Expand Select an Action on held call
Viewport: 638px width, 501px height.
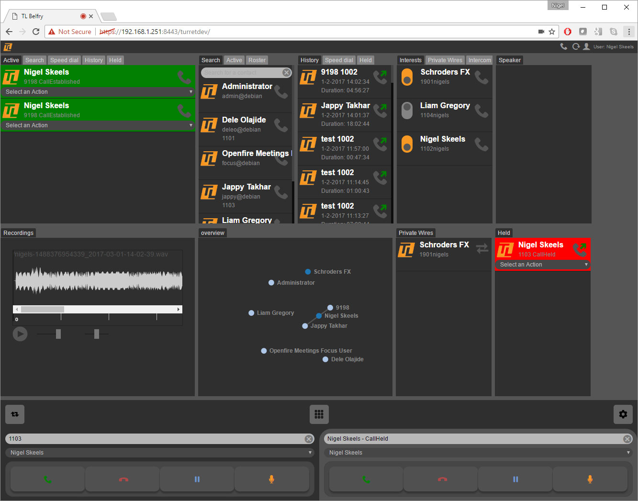[x=542, y=265]
